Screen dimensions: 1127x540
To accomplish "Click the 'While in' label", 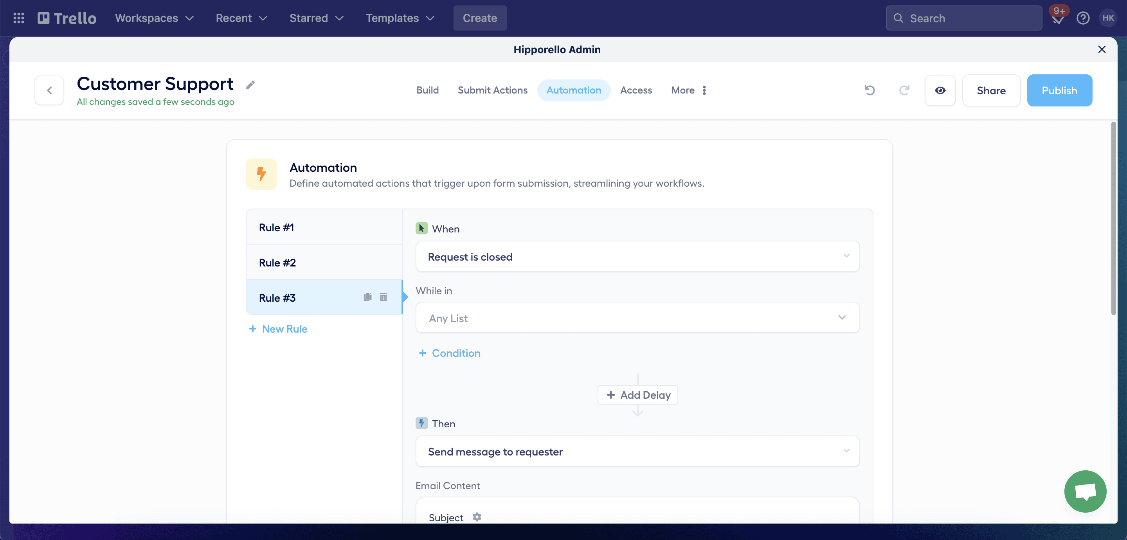I will [434, 291].
